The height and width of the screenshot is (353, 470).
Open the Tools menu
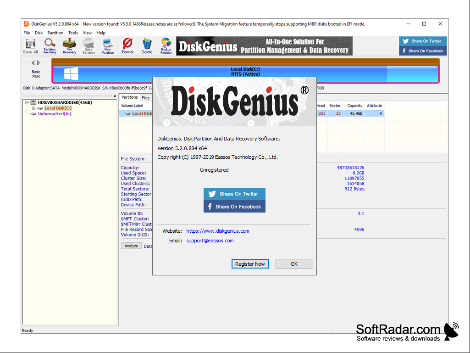73,33
